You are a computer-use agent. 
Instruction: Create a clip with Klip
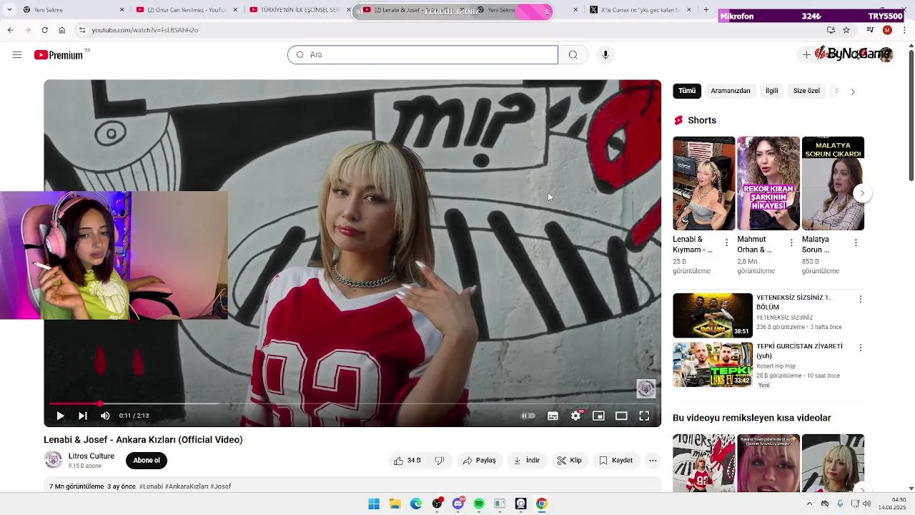[570, 461]
